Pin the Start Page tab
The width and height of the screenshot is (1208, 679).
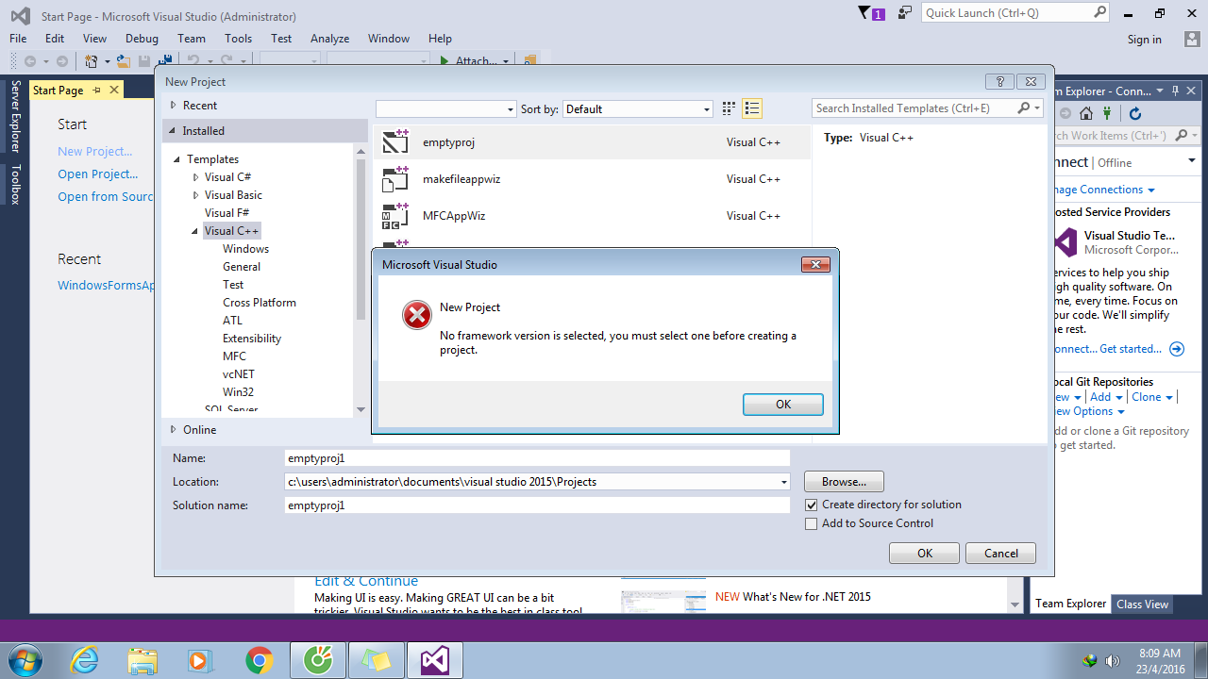[96, 90]
